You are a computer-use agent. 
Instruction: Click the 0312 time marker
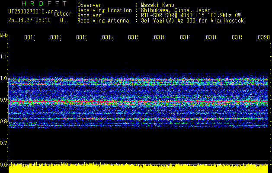point(55,37)
